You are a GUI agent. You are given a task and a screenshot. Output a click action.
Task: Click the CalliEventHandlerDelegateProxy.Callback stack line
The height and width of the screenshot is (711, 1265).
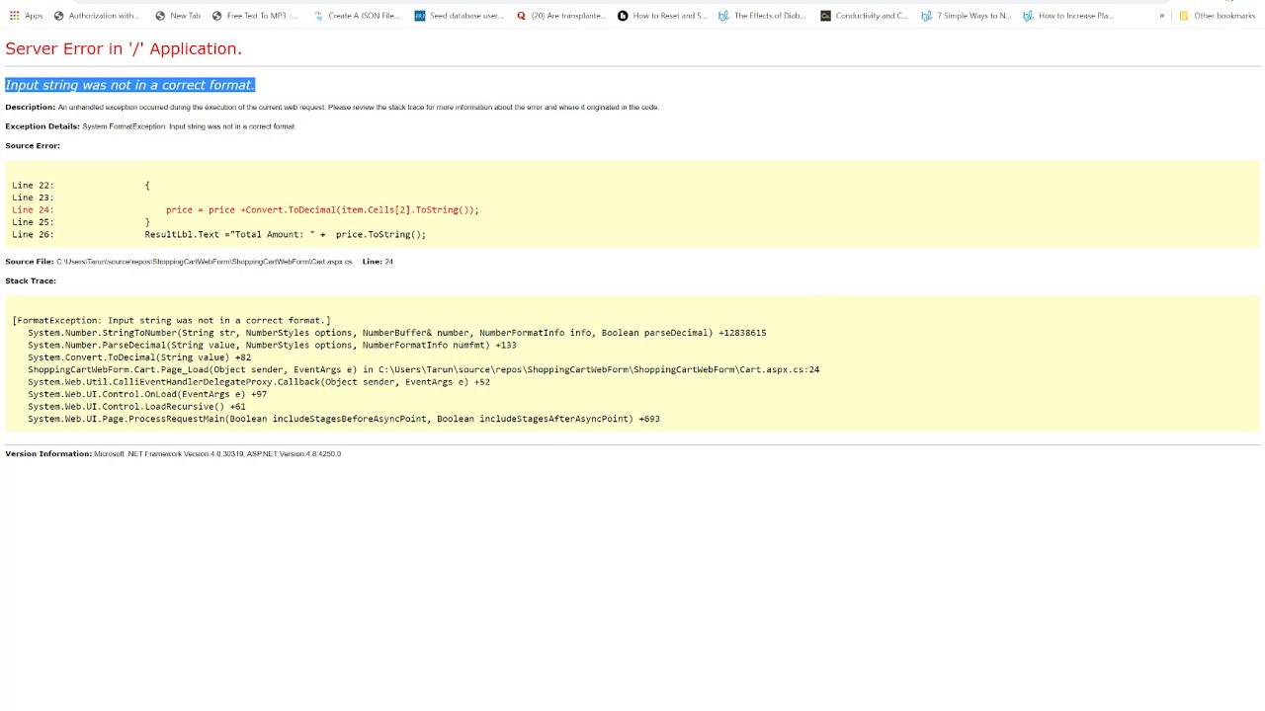[x=259, y=381]
